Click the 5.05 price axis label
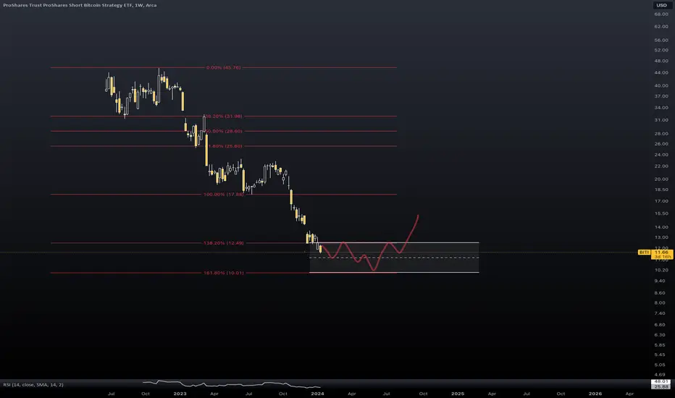The image size is (675, 398). pyautogui.click(x=660, y=365)
